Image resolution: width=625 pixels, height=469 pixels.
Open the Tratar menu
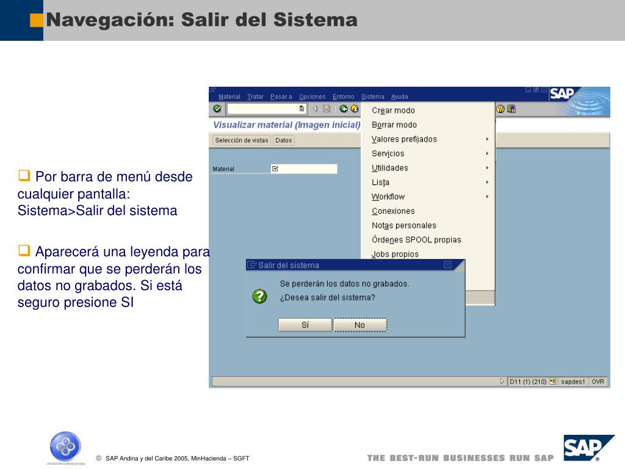[255, 96]
